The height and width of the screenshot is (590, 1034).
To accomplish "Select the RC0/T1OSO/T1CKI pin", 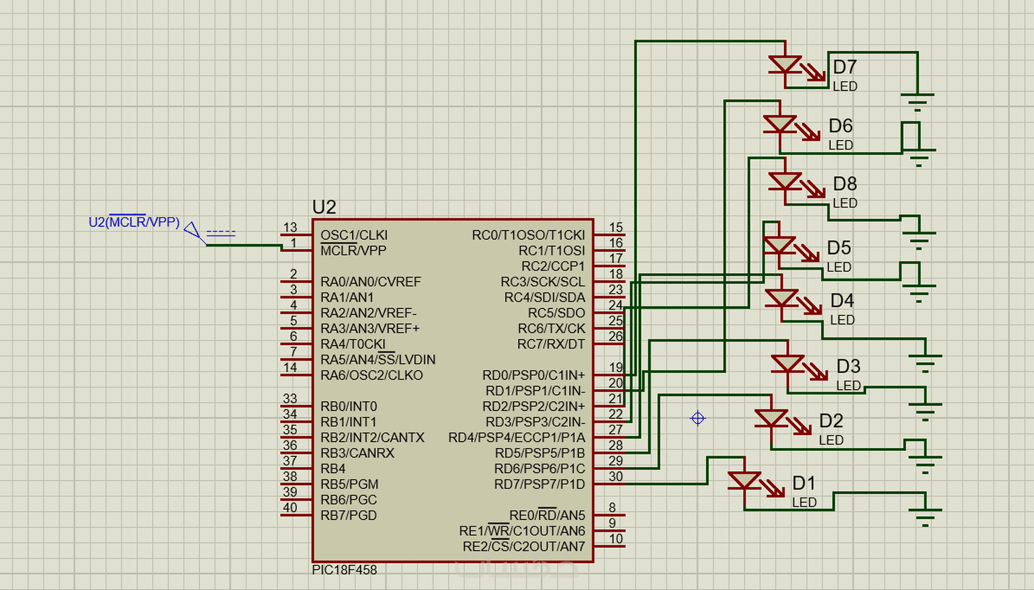I will [529, 234].
